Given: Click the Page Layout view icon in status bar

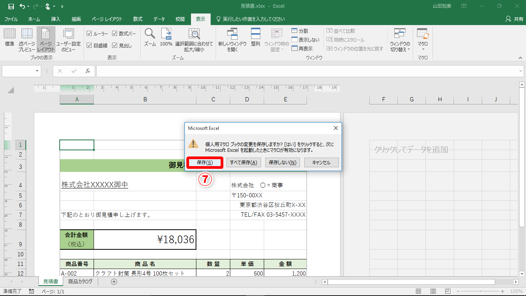Looking at the screenshot, I should click(x=433, y=291).
